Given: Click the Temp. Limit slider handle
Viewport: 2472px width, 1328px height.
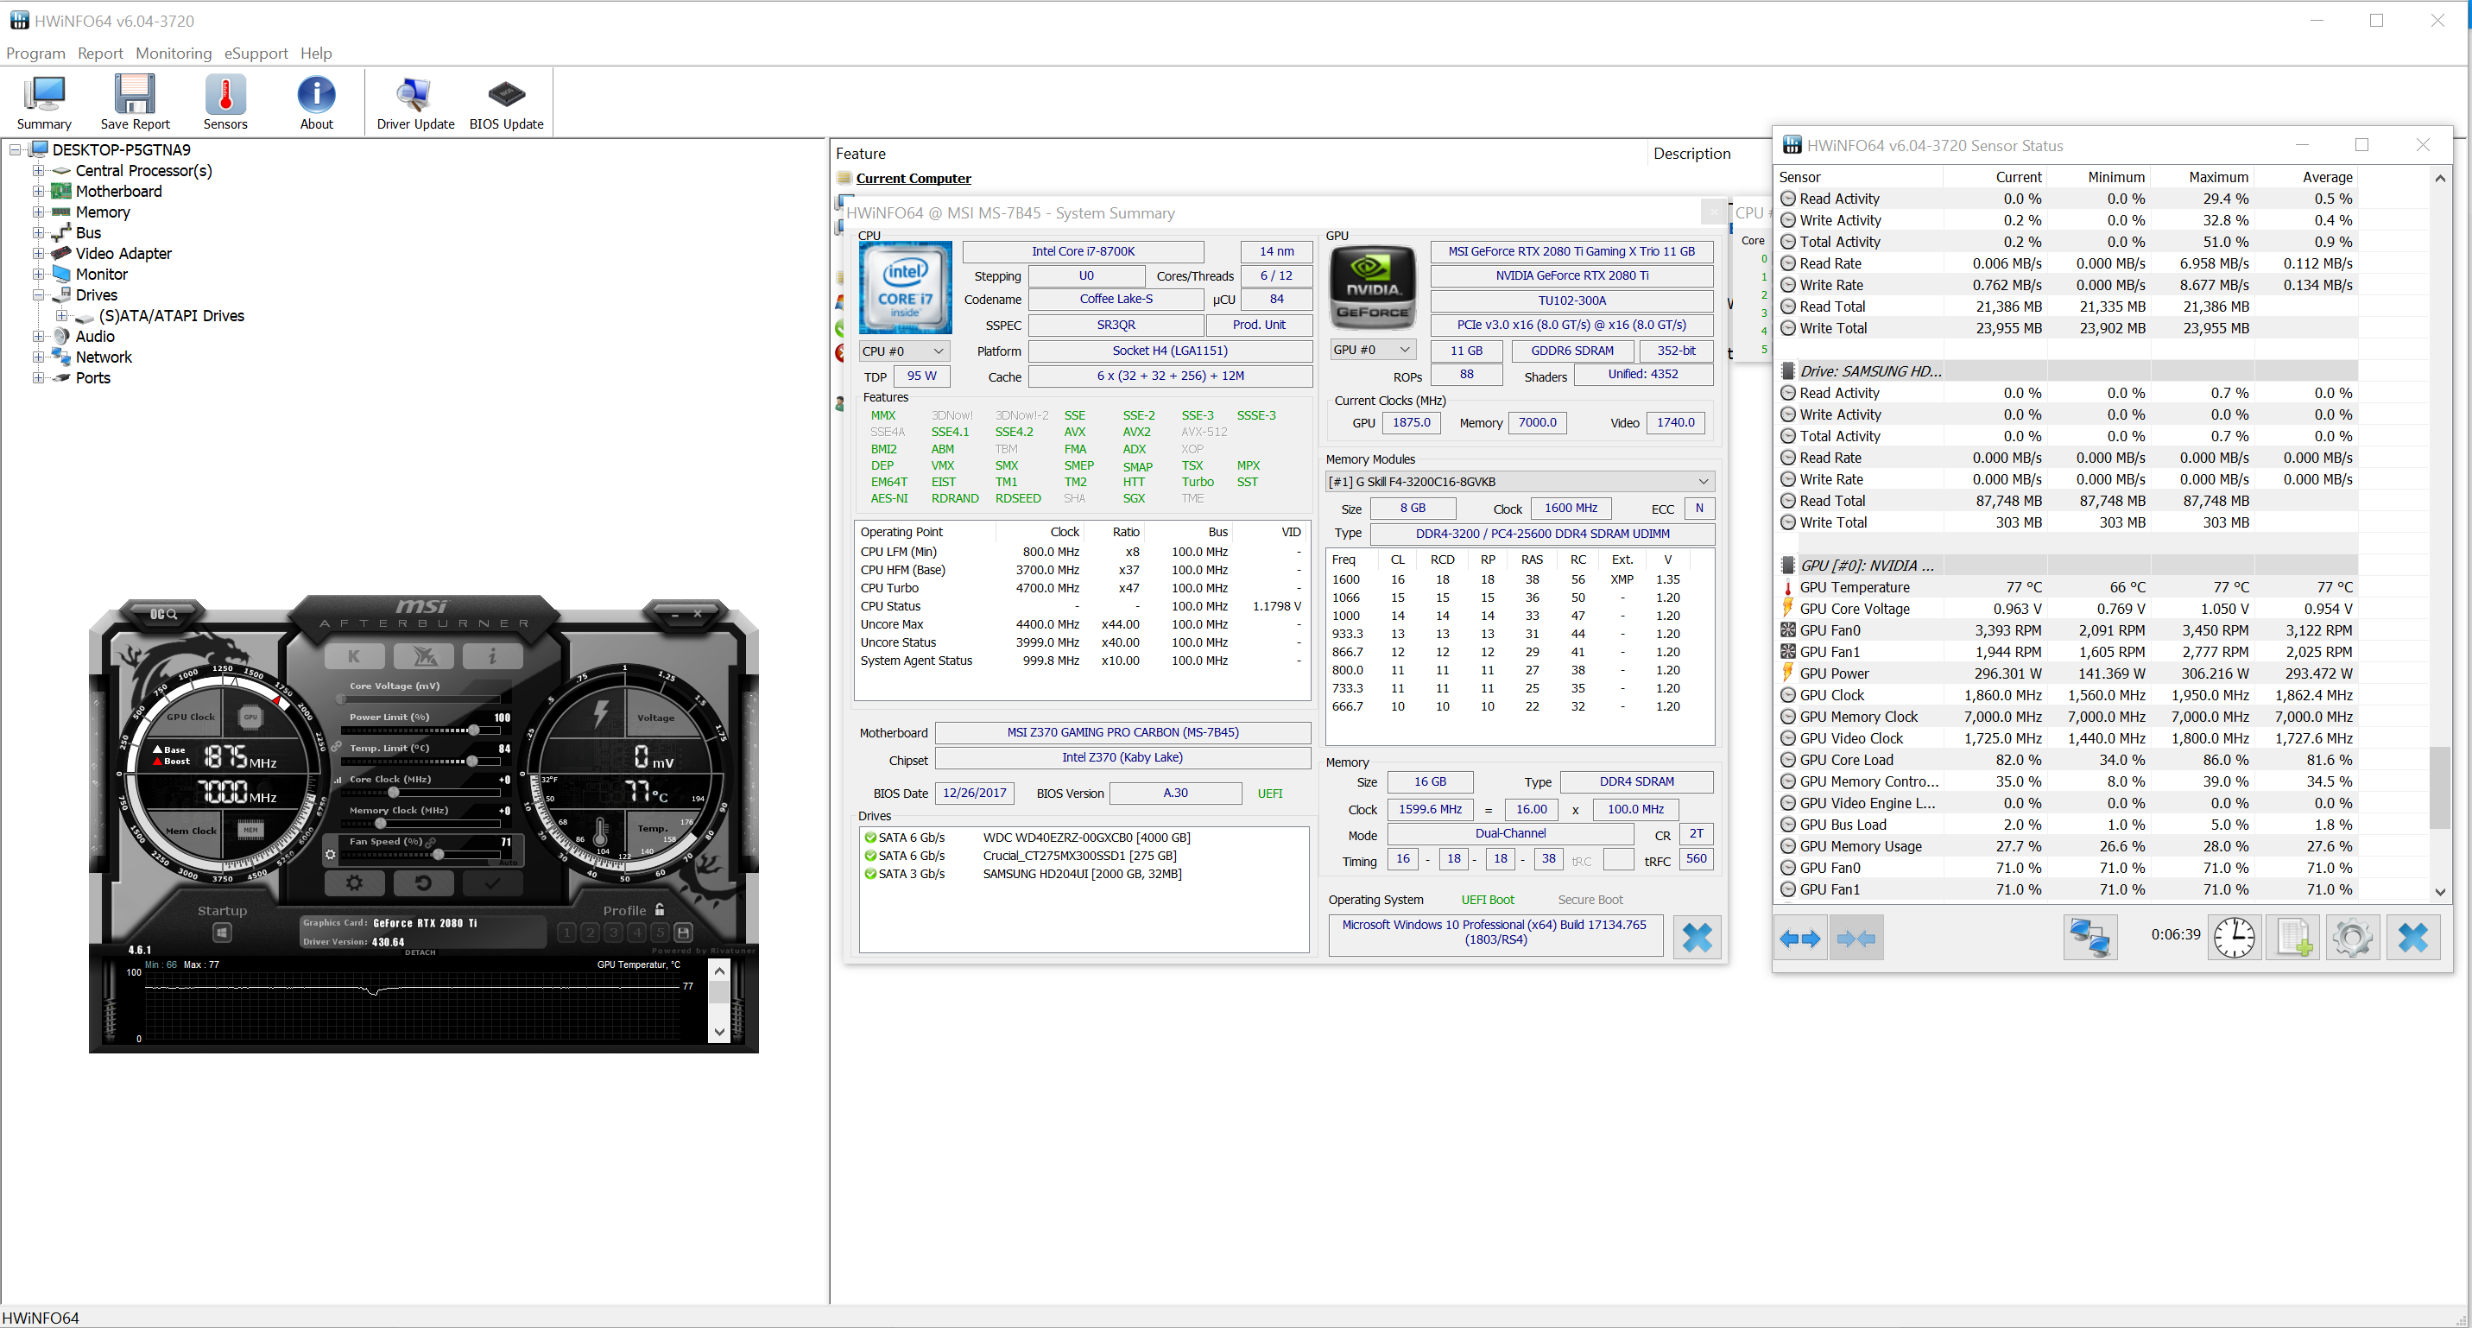Looking at the screenshot, I should click(471, 761).
